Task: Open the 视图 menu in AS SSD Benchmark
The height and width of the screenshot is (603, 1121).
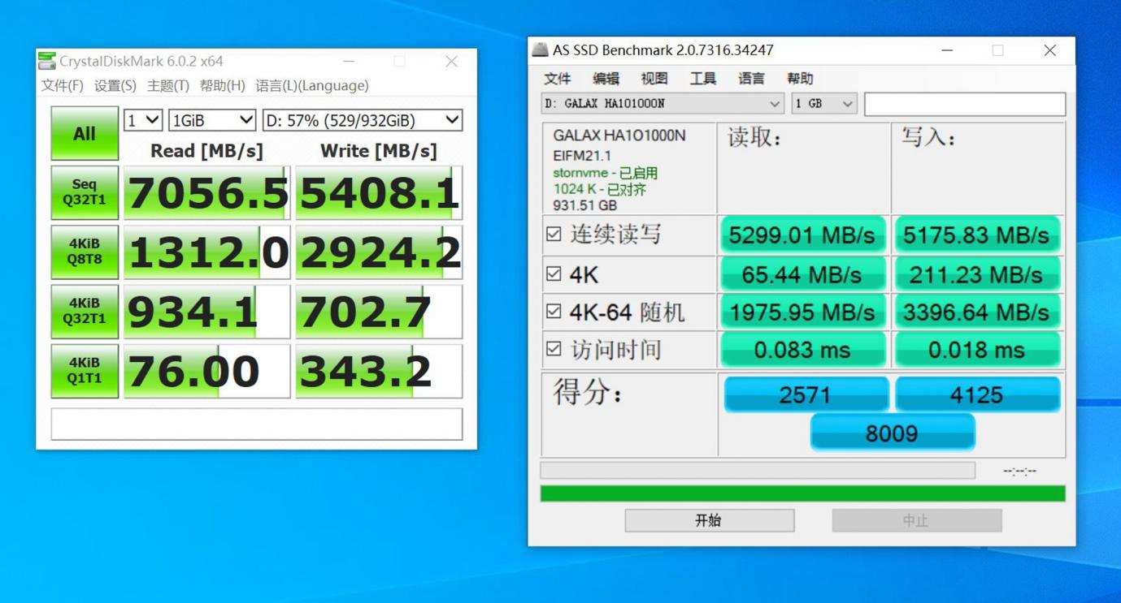Action: pyautogui.click(x=654, y=79)
